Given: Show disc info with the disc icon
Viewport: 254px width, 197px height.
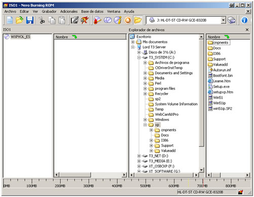Looking at the screenshot, I should (x=118, y=20).
